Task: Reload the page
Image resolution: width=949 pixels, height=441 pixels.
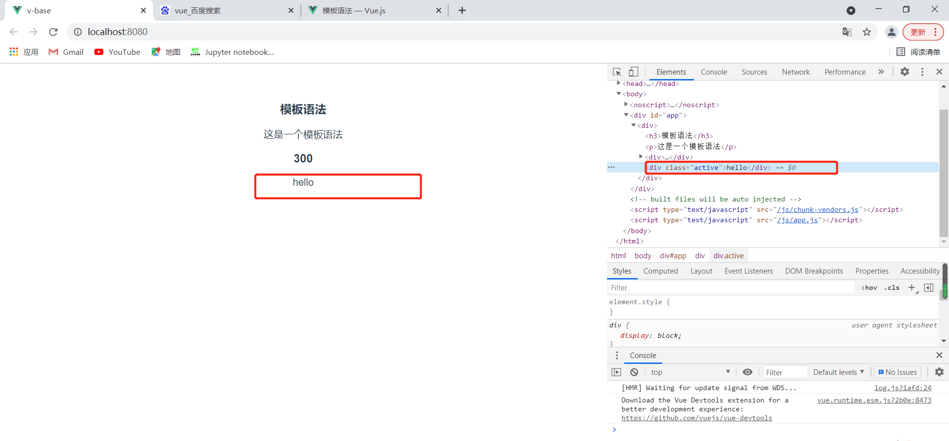Action: 53,32
